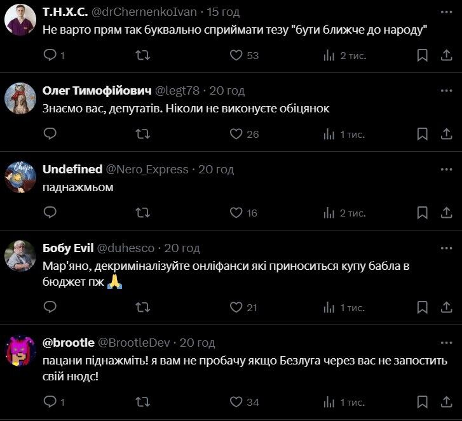Reply to the drChernenkoIvan tweet
The width and height of the screenshot is (462, 421).
pyautogui.click(x=50, y=55)
